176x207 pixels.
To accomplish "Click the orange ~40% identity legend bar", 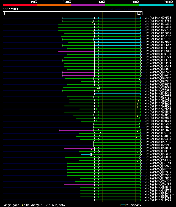I will point(54,5).
